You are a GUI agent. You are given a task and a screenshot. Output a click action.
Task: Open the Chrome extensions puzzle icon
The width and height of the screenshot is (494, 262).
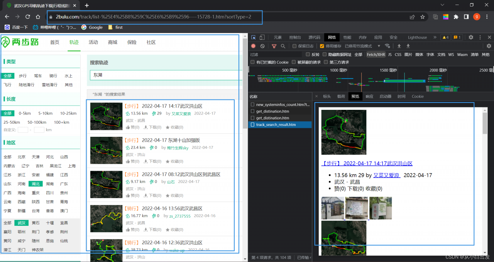pos(456,17)
